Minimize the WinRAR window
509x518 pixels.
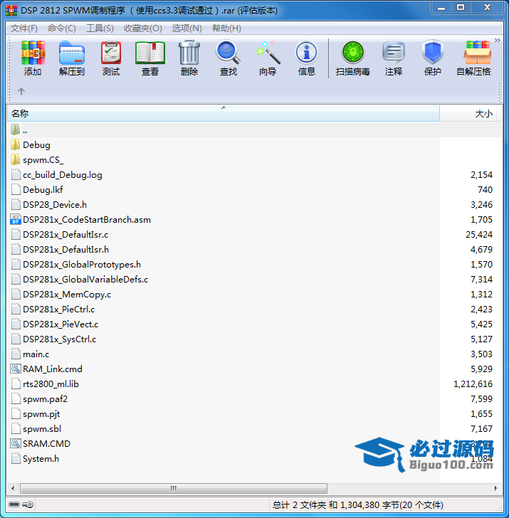tap(441, 7)
